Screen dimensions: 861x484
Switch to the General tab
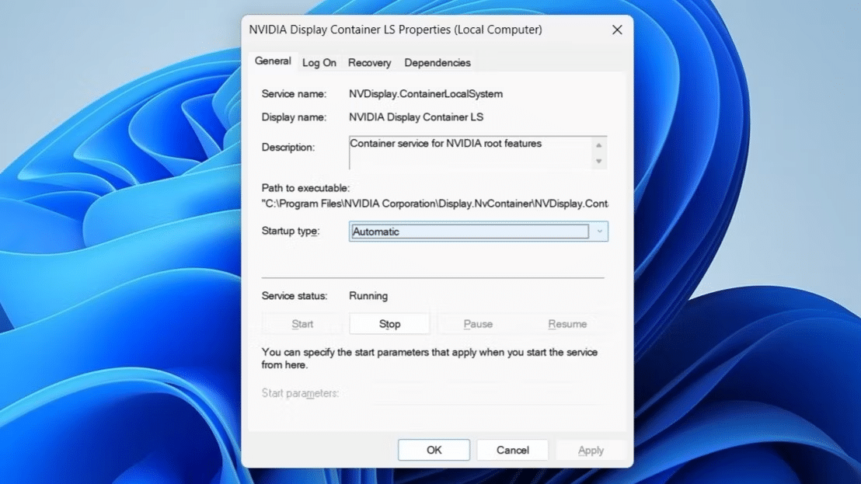273,60
